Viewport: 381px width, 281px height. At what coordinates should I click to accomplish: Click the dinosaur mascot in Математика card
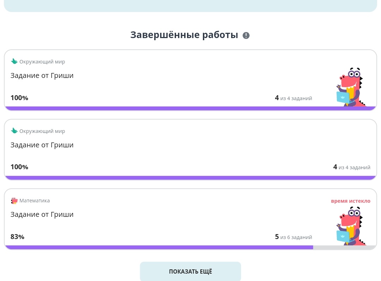(351, 226)
